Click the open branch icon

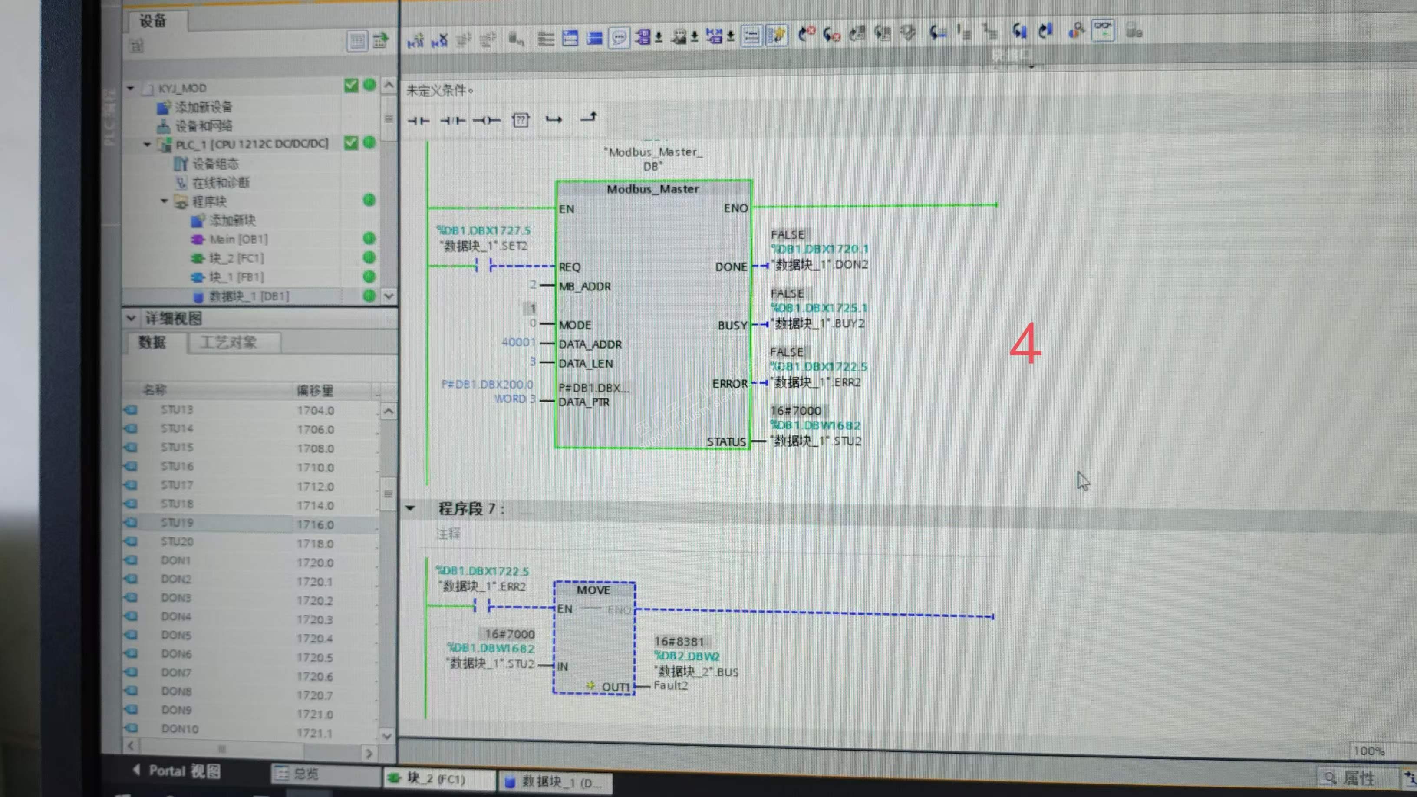554,119
